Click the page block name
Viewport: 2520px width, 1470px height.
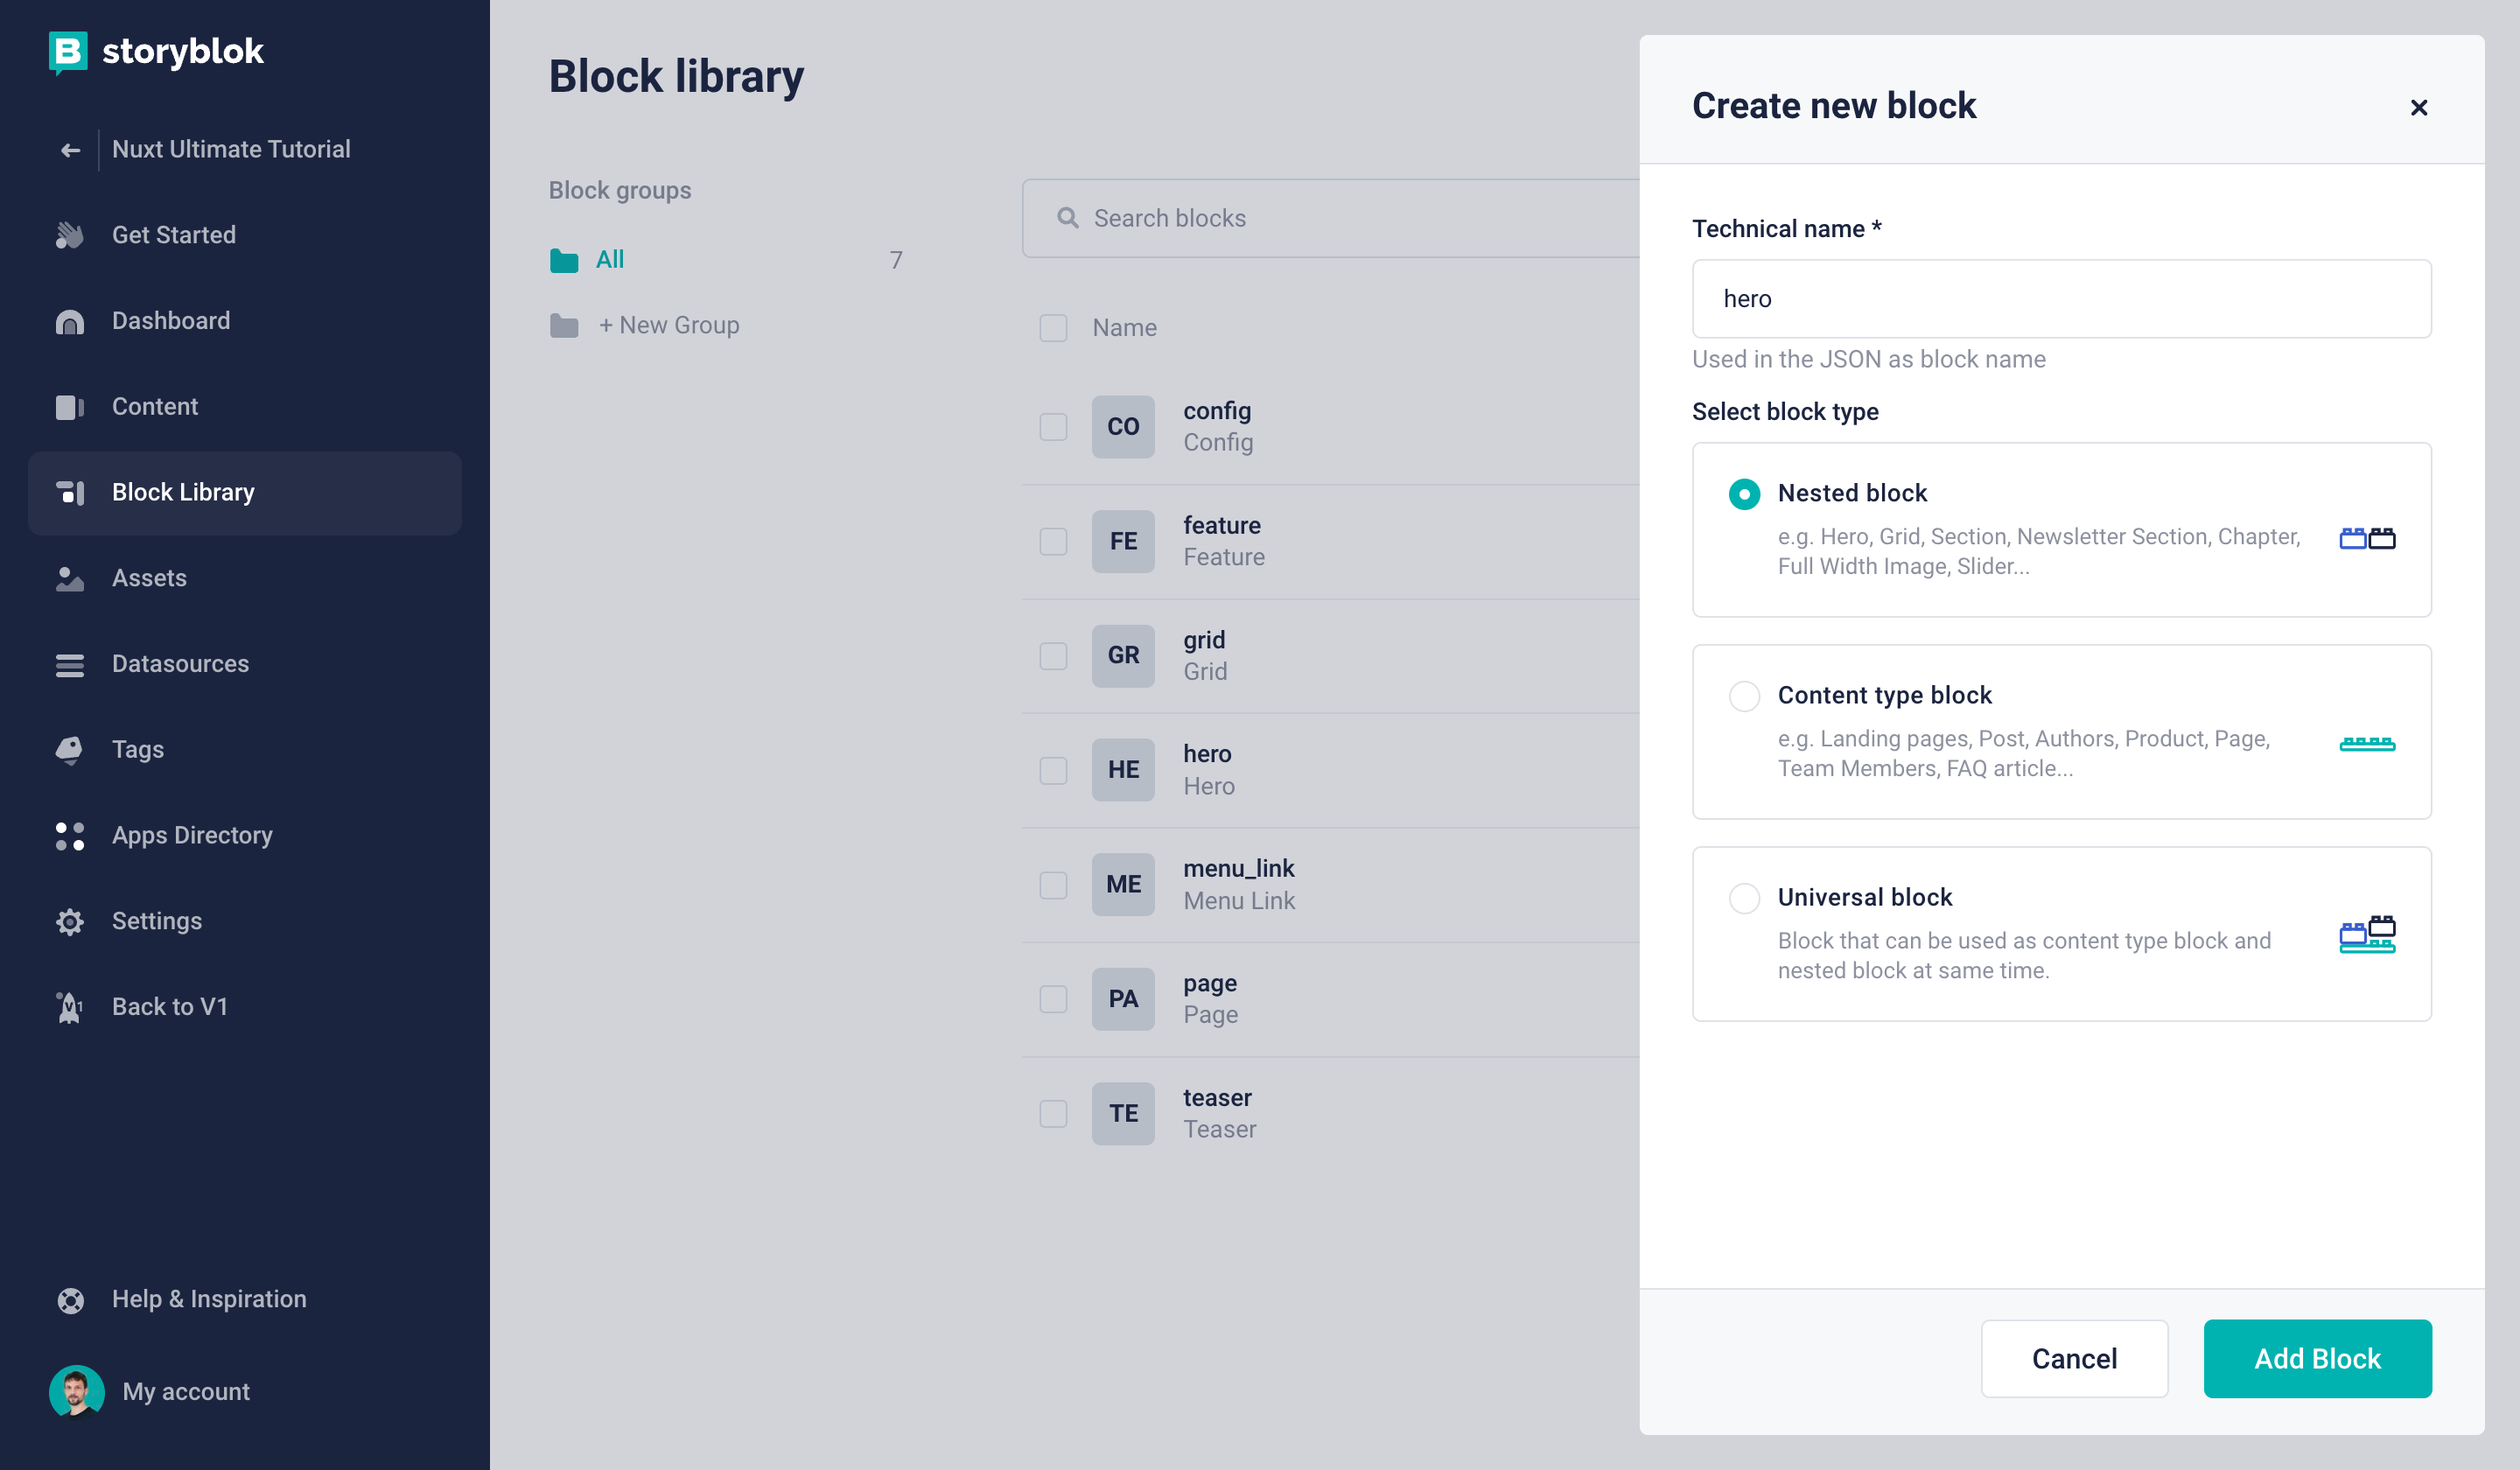tap(1210, 983)
